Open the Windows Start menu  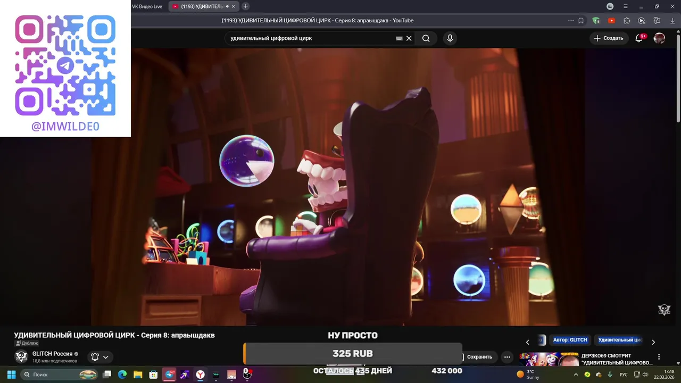click(11, 374)
